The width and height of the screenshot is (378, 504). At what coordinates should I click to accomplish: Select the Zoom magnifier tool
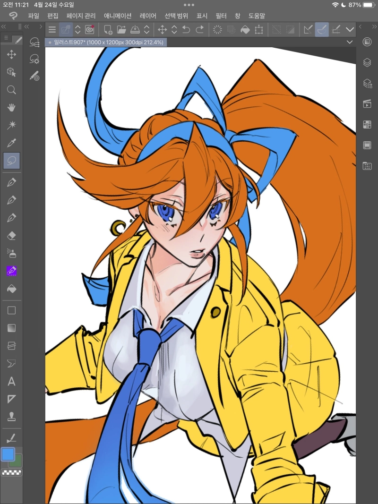[11, 90]
